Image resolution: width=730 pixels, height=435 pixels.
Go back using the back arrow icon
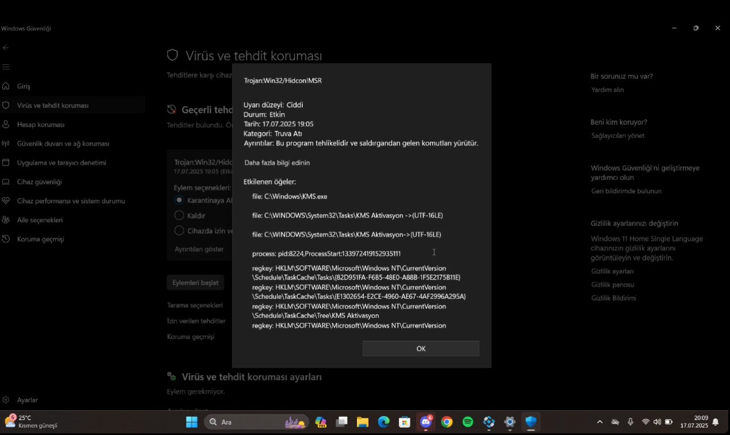[x=6, y=48]
